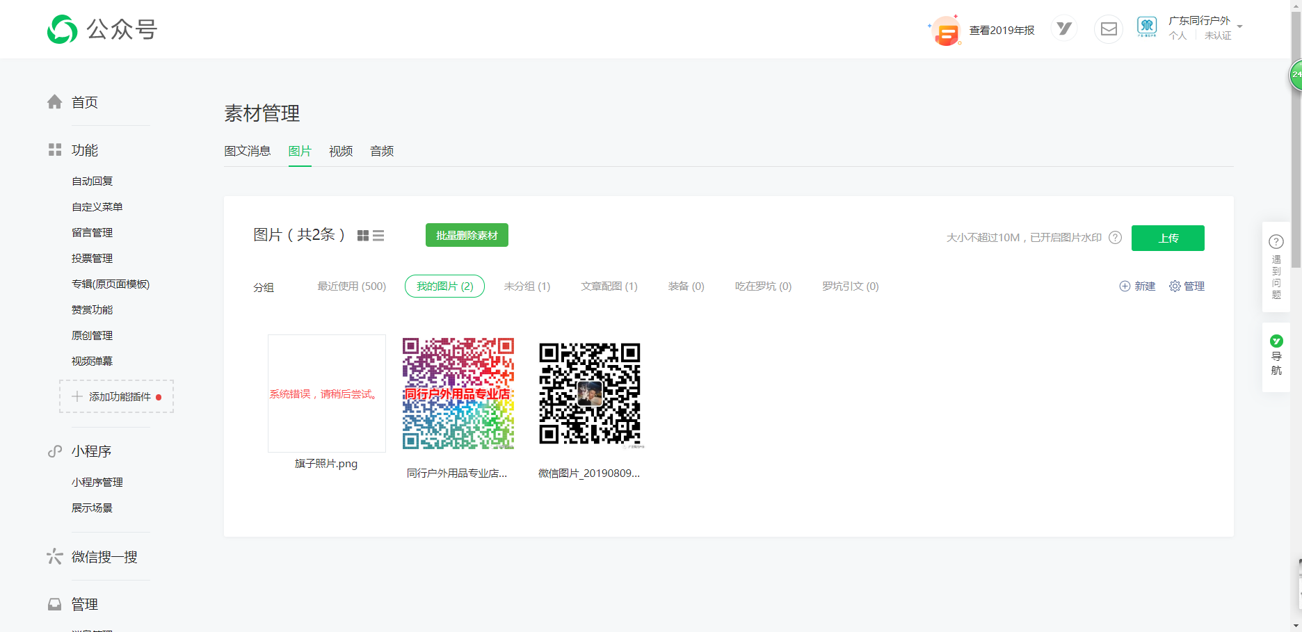This screenshot has width=1302, height=632.
Task: Click the 微信图片_20190809... file name
Action: 589,473
